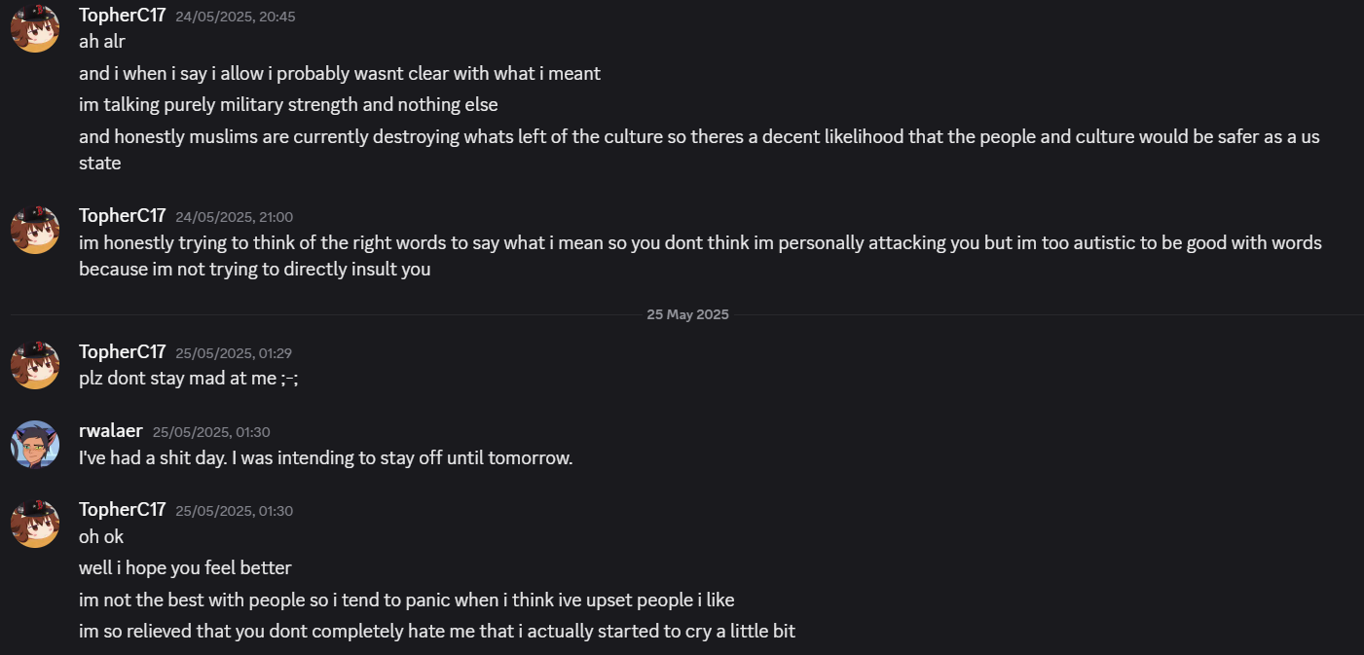Viewport: 1364px width, 655px height.
Task: Click TopherC17's avatar beside "plz dont stay mad"
Action: (35, 365)
